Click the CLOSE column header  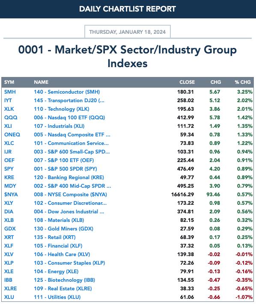(x=187, y=82)
